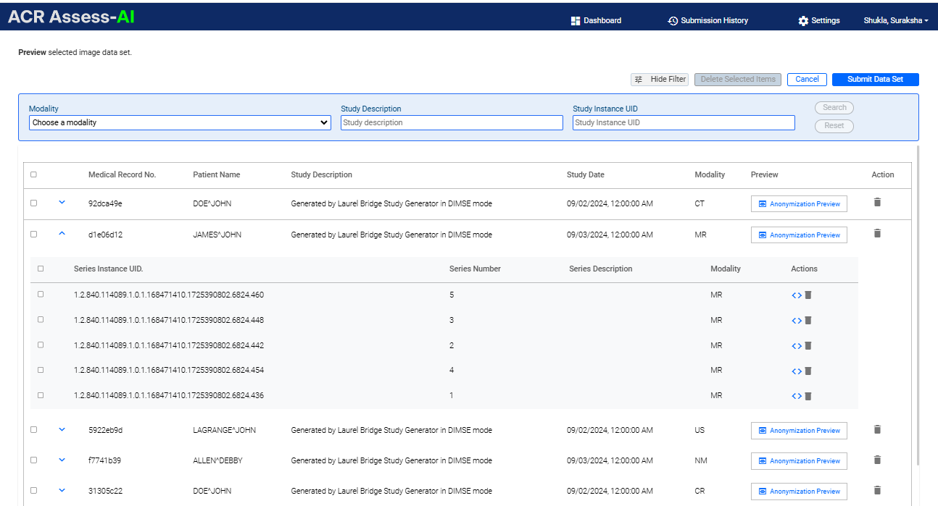Delete the d1e06d12 JAMES^JOHN study
Image resolution: width=938 pixels, height=506 pixels.
coord(877,233)
